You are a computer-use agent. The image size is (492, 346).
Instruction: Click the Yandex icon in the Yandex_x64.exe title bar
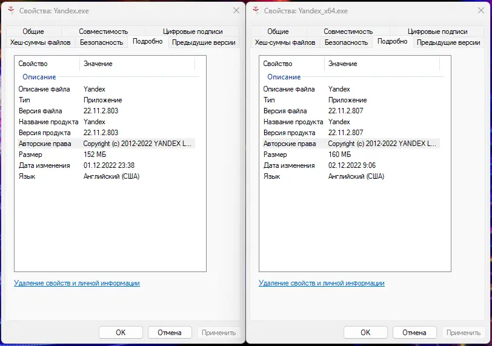point(255,10)
